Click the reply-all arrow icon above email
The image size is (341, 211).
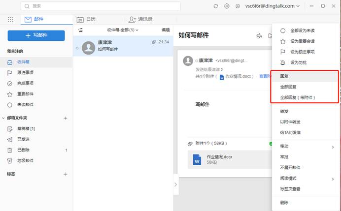click(259, 35)
